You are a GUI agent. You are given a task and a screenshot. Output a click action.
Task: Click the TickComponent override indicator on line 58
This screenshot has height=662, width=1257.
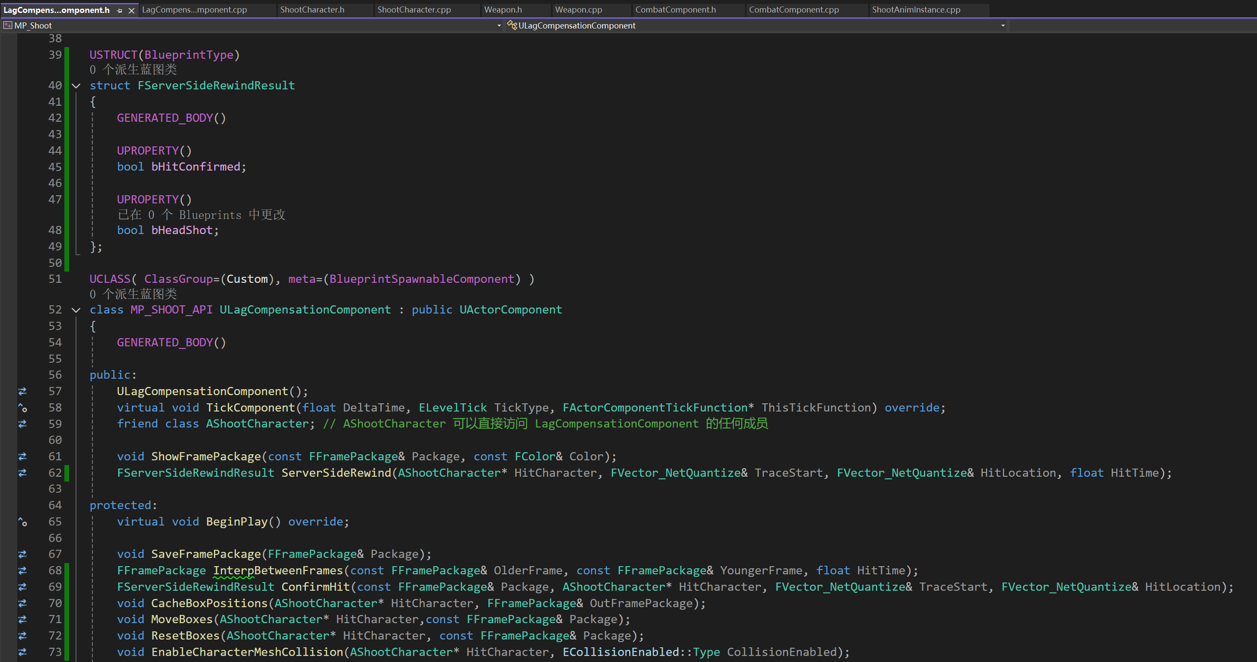[22, 408]
